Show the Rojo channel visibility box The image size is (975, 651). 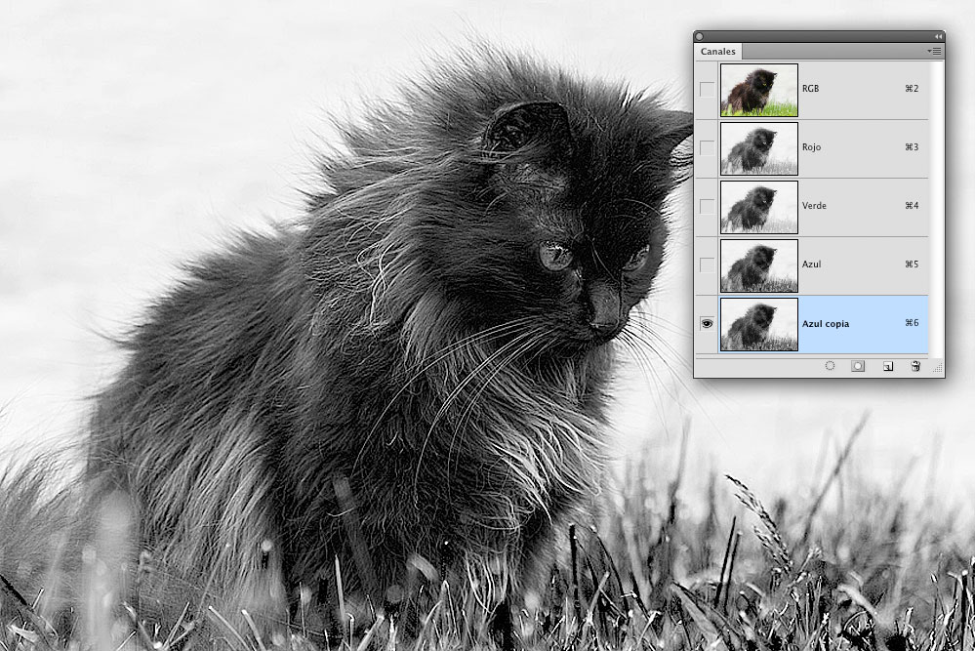point(707,147)
